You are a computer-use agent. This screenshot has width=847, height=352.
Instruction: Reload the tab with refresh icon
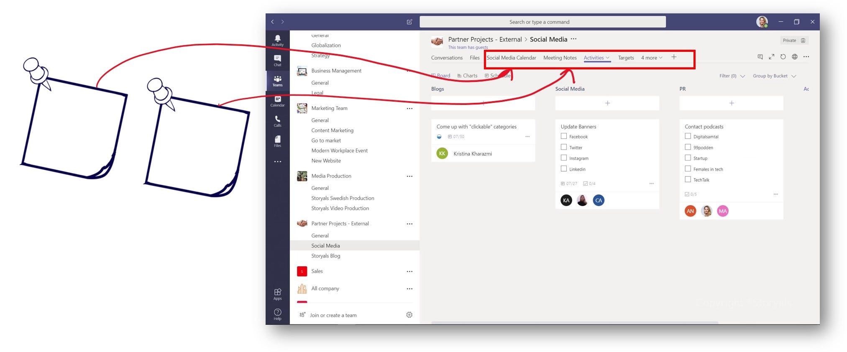pyautogui.click(x=783, y=57)
